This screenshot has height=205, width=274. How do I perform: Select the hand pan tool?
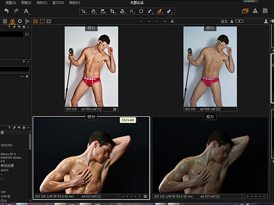(94, 11)
